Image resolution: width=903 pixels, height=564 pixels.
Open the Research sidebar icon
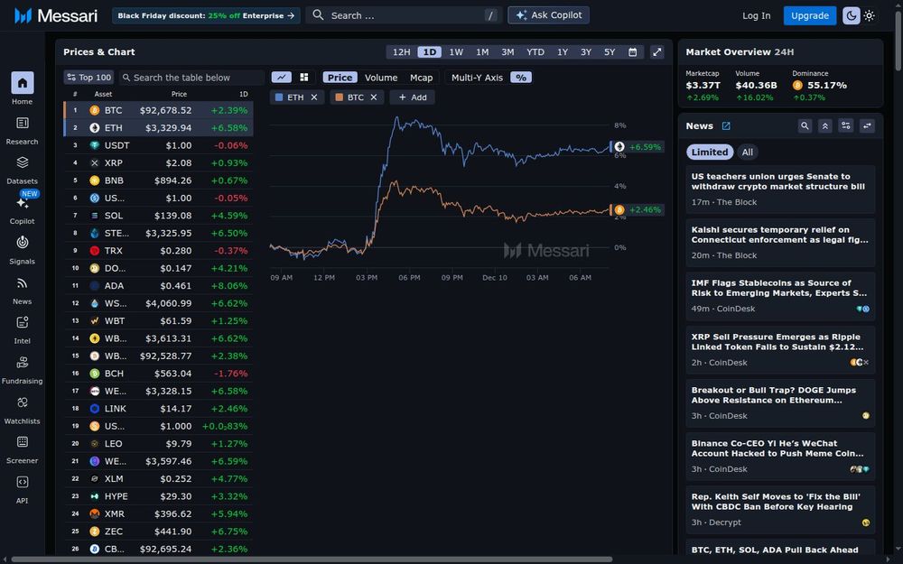[x=22, y=123]
